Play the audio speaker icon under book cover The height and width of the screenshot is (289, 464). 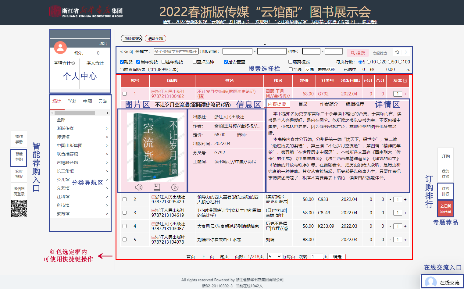139,187
